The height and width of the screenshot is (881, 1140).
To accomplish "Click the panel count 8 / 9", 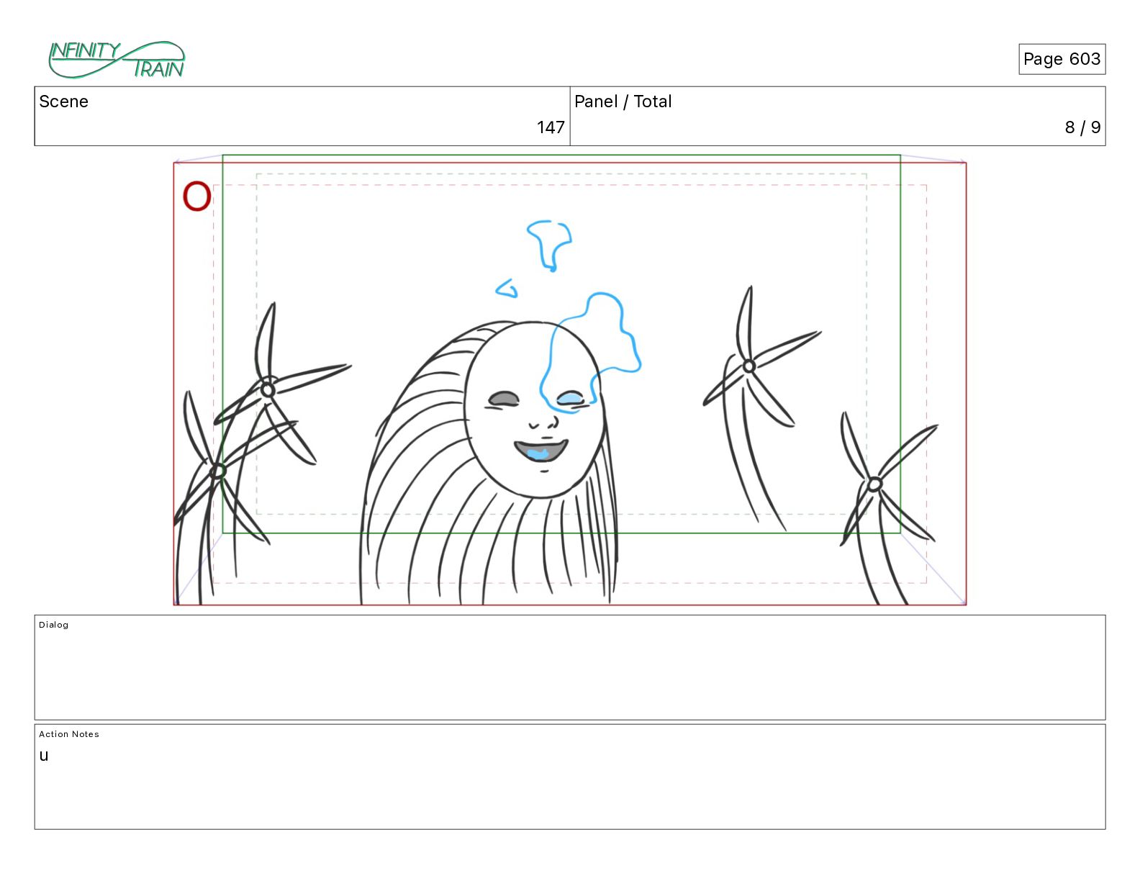I will 1082,127.
